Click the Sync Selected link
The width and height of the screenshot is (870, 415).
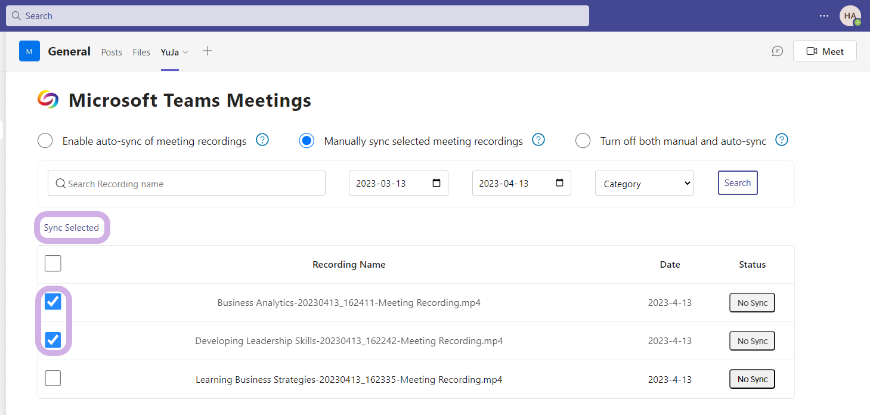pos(72,228)
